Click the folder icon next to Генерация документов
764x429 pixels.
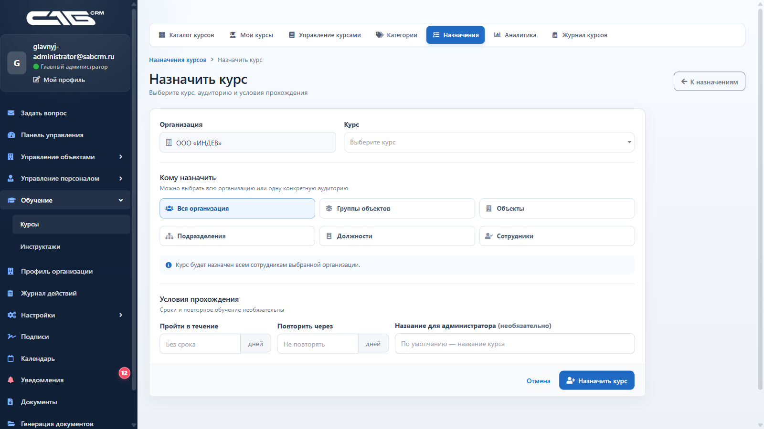point(11,424)
